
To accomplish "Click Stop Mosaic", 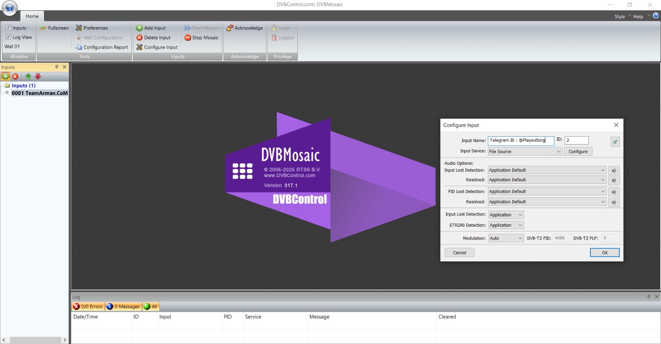I will pos(202,38).
